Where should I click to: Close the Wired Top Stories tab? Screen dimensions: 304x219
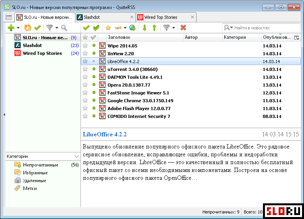pyautogui.click(x=192, y=17)
